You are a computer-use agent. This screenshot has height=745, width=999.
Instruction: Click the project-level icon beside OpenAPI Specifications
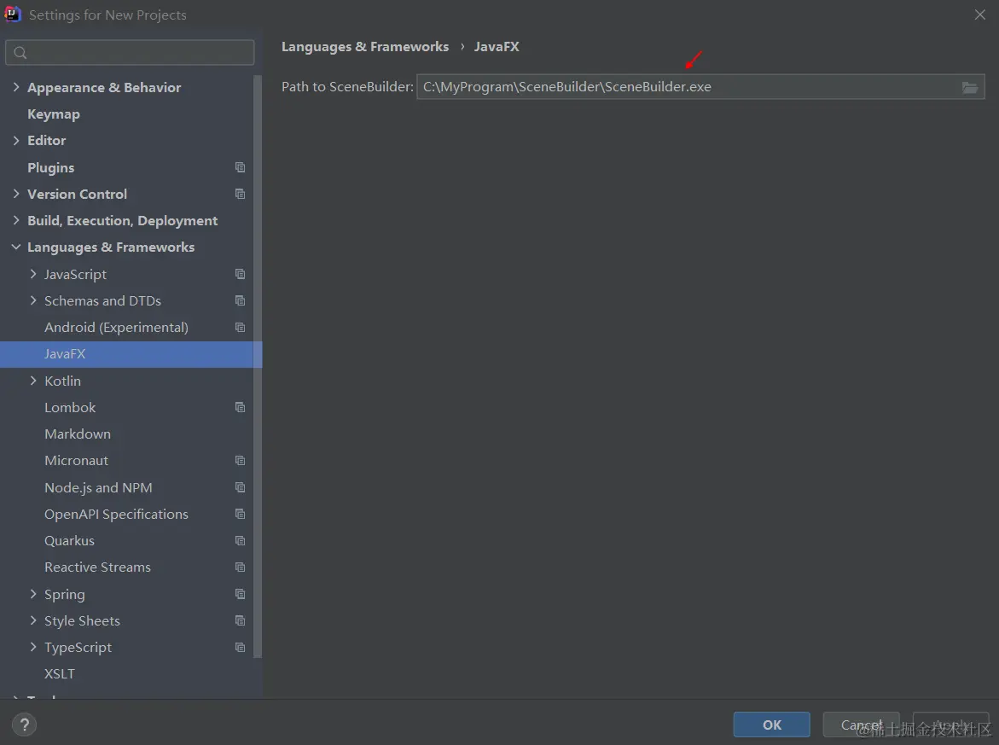(241, 514)
